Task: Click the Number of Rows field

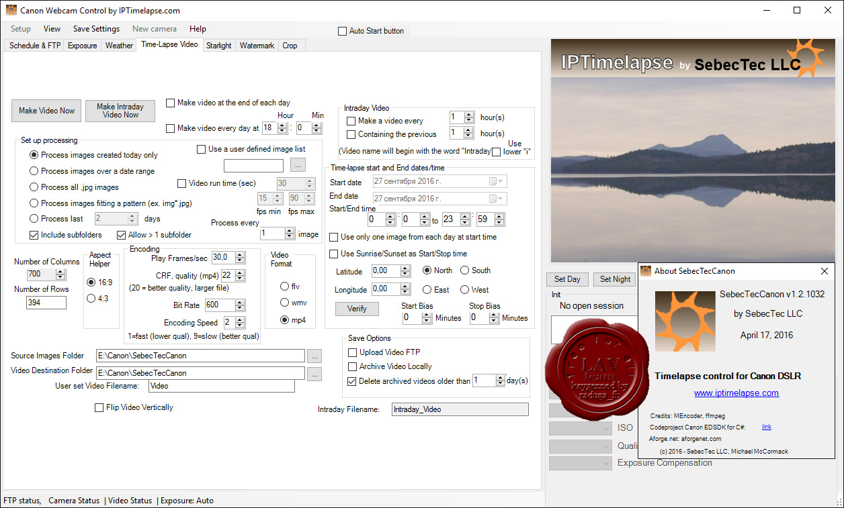Action: [46, 303]
